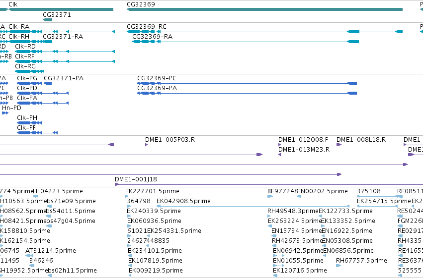Click transcript CG32369-RC label
This screenshot has height=278, width=423.
pos(147,27)
